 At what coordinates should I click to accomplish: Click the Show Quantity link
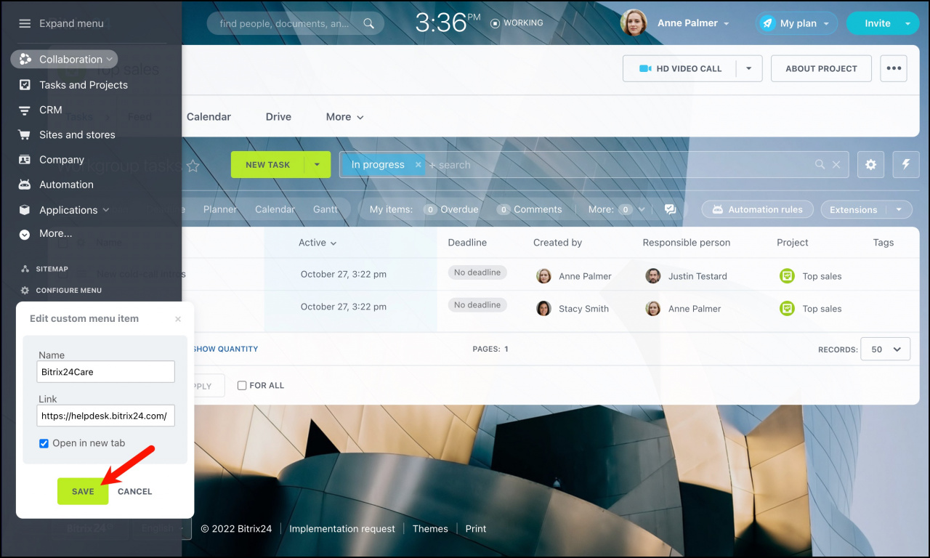[225, 349]
